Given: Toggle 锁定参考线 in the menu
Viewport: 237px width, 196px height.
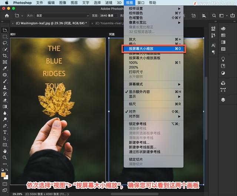Looking at the screenshot, I should click(x=153, y=124).
